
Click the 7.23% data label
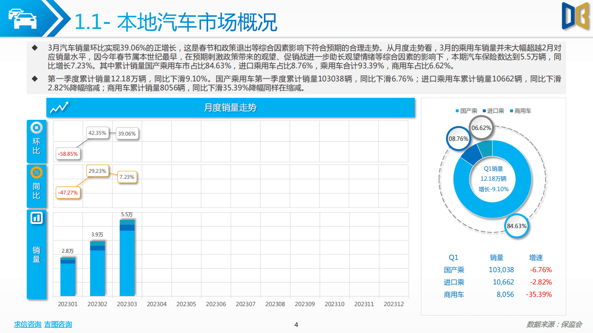click(127, 177)
